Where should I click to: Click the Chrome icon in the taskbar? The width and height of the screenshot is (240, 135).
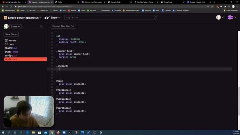click(x=52, y=132)
